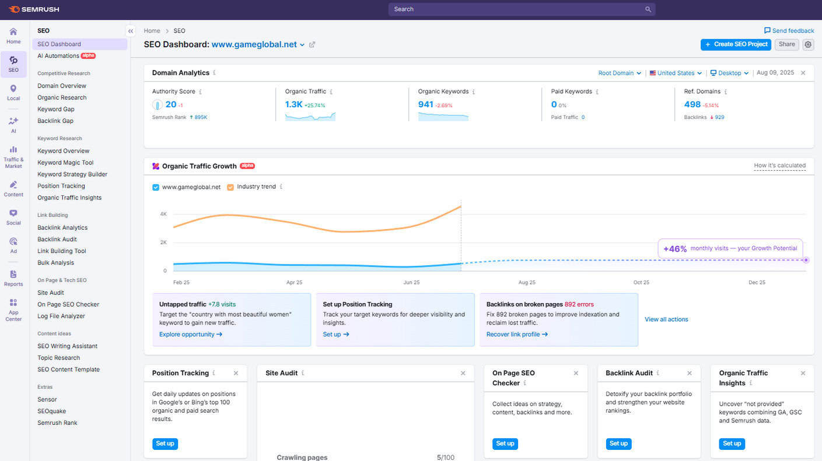Viewport: 822px width, 461px height.
Task: Click Set up in the Position Tracking card
Action: tap(165, 444)
